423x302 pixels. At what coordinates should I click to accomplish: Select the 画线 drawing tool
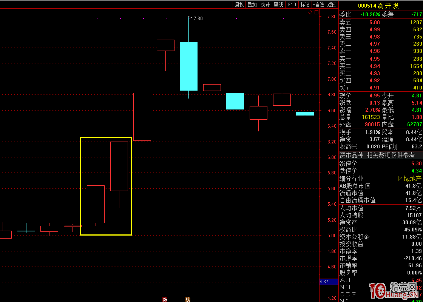[278, 4]
